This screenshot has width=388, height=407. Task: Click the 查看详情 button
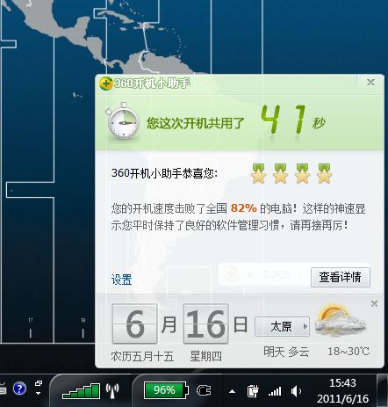(x=341, y=277)
